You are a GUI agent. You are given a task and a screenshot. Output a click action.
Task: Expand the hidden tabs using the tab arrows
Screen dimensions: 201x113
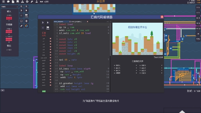tap(109, 21)
